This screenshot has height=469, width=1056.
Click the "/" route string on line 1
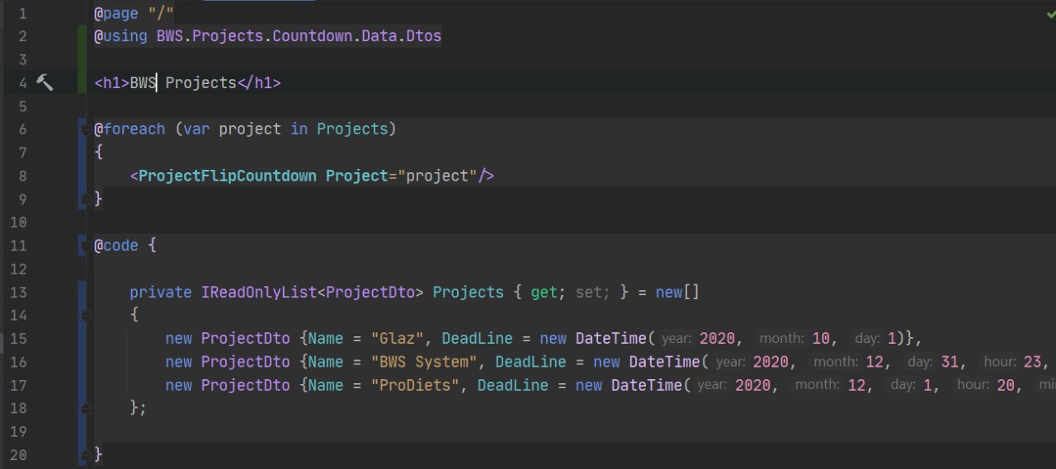point(161,13)
